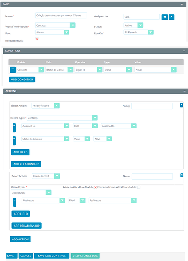Click ADD RELATIONSHIP in Modify Record action
The height and width of the screenshot is (261, 188).
[26, 164]
